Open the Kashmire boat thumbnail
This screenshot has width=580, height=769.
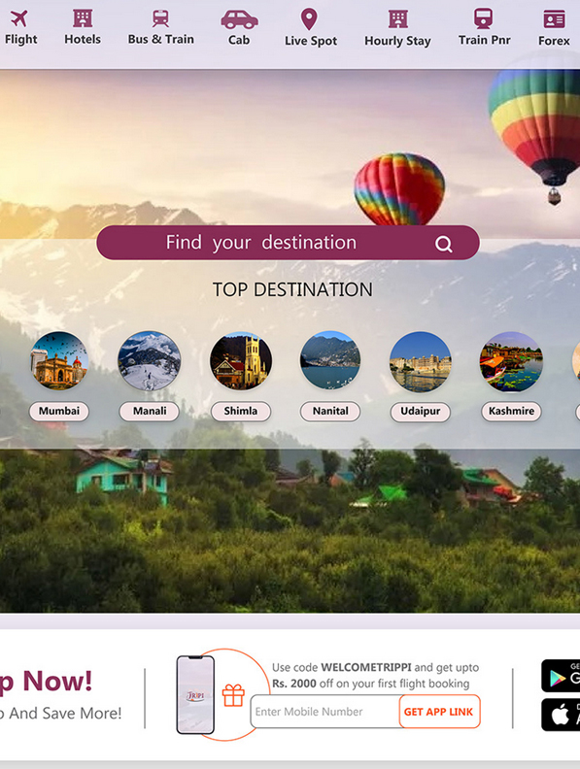511,361
